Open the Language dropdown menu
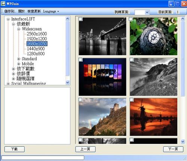 point(51,11)
